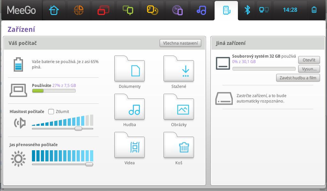This screenshot has height=191, width=327.
Task: Click the brightness slider handle
Action: click(89, 164)
